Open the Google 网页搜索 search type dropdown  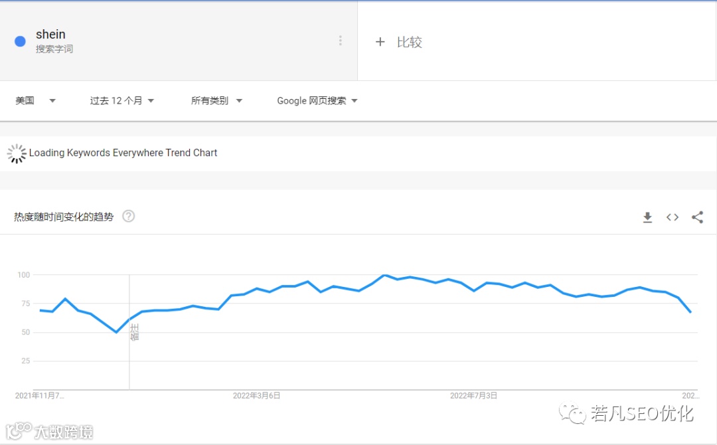tap(317, 100)
